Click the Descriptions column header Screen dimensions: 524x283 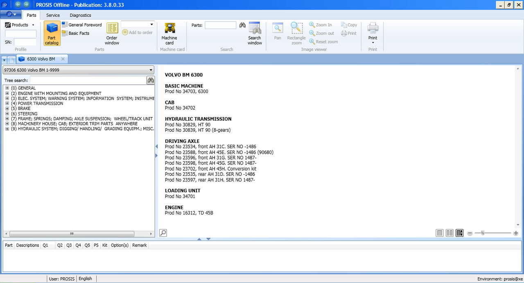pos(28,245)
